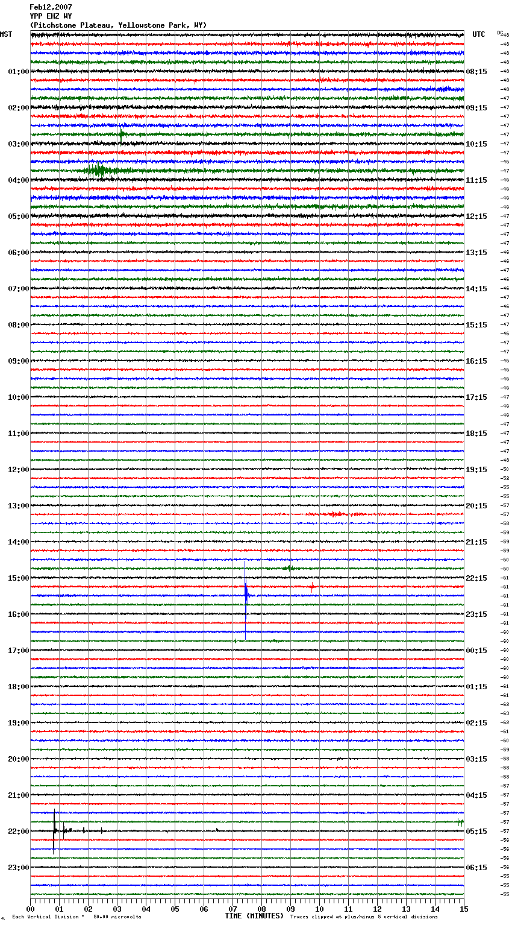Click the small green burst on 14:45 trace
Image resolution: width=512 pixels, height=925 pixels.
(289, 568)
